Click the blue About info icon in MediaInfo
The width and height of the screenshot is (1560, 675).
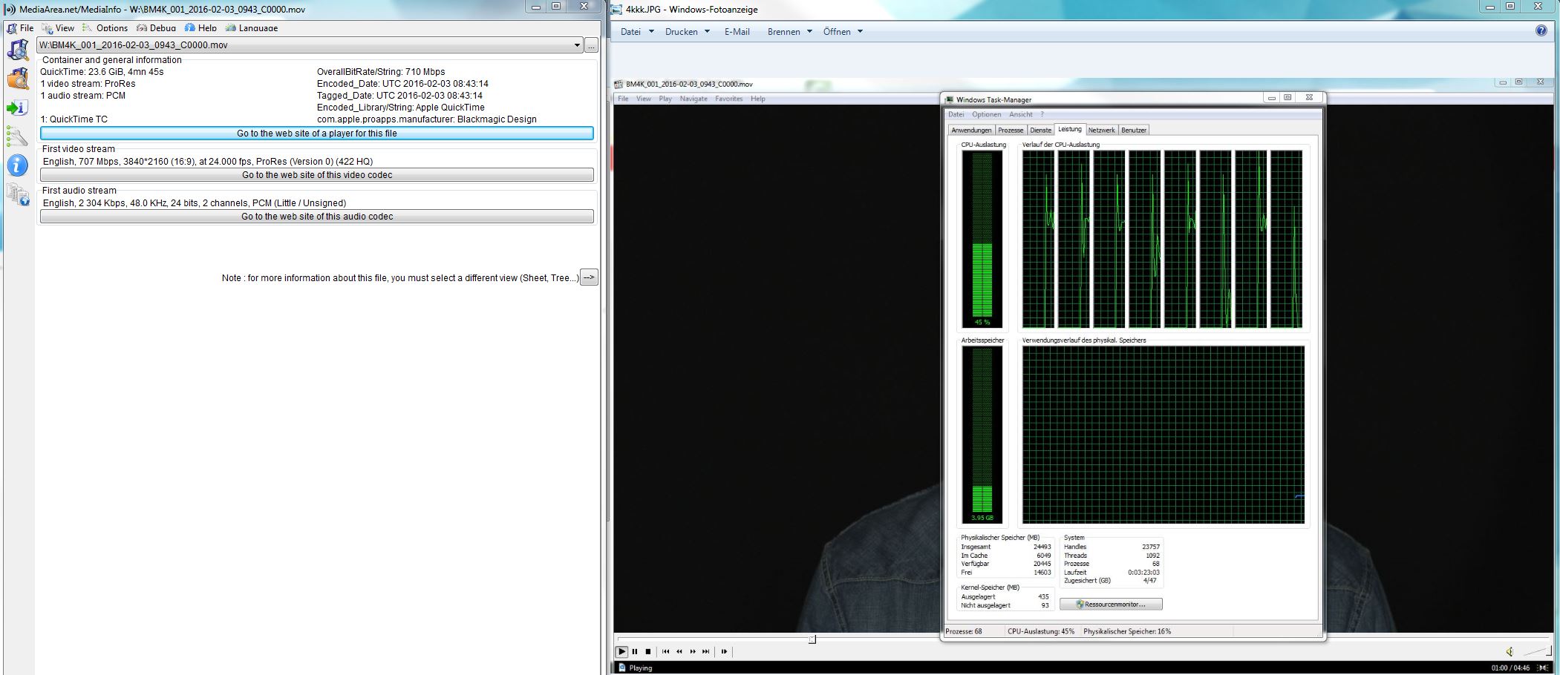click(18, 165)
